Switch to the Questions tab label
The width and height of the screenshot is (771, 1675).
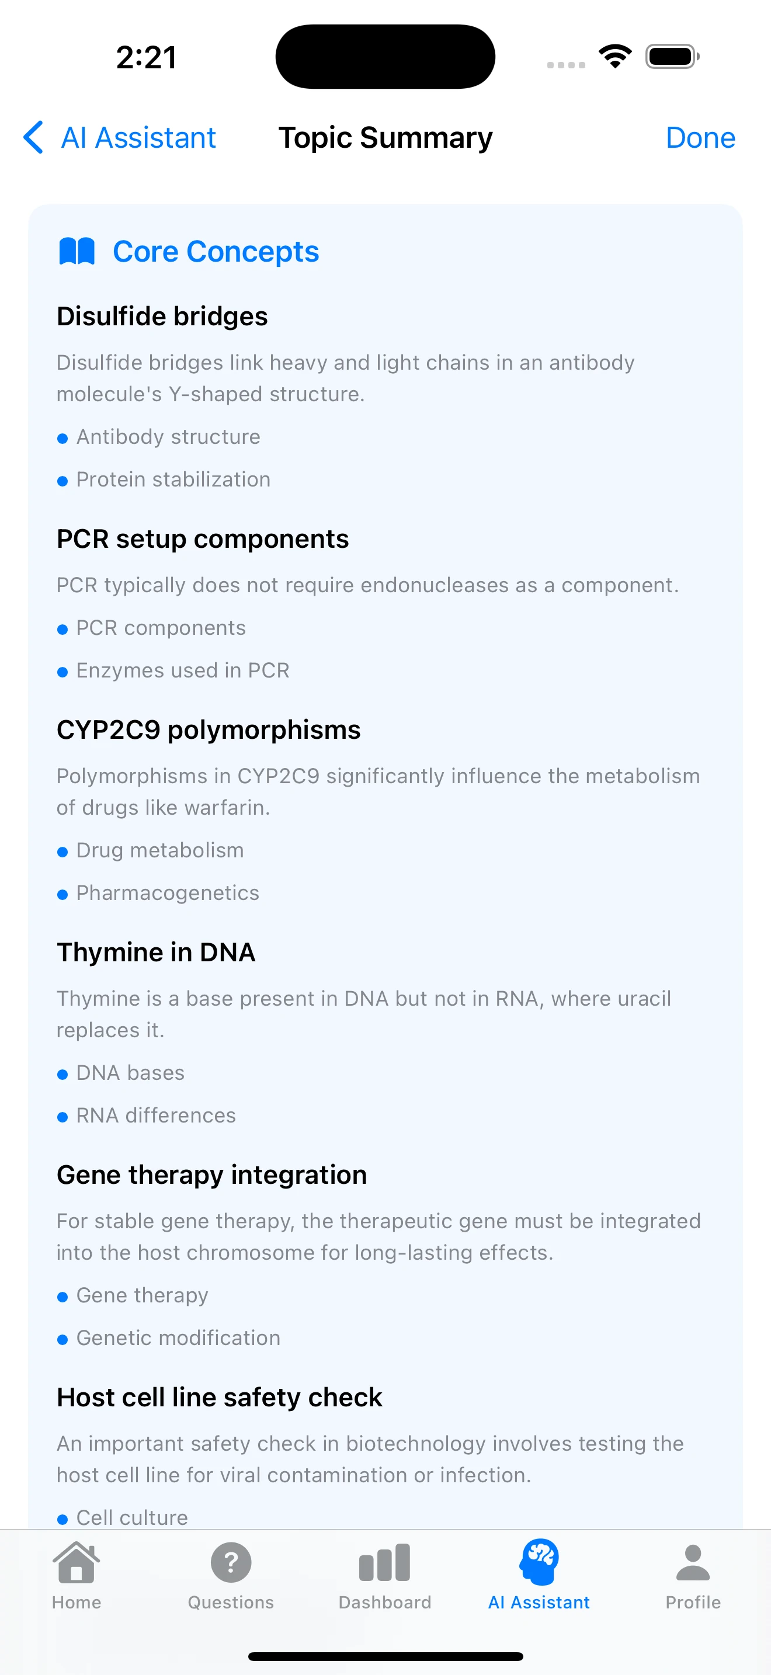coord(231,1602)
